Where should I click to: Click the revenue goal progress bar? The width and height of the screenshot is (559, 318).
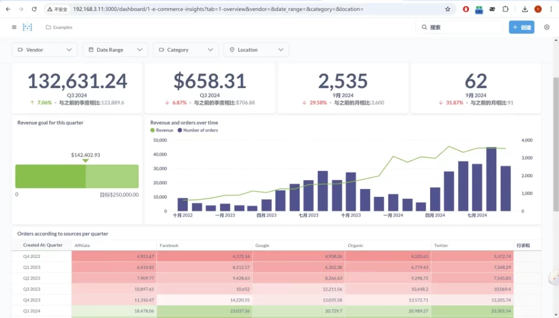coord(76,176)
